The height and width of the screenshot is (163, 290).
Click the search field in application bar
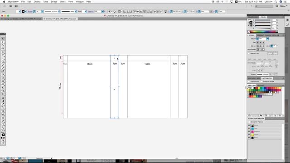point(264,6)
